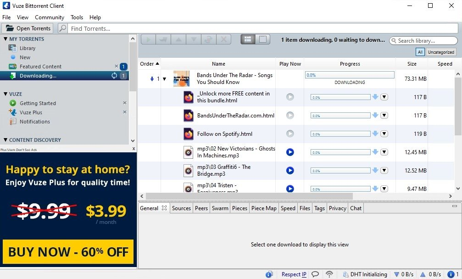The height and width of the screenshot is (279, 462).
Task: Sort by the Name column header
Action: click(218, 64)
